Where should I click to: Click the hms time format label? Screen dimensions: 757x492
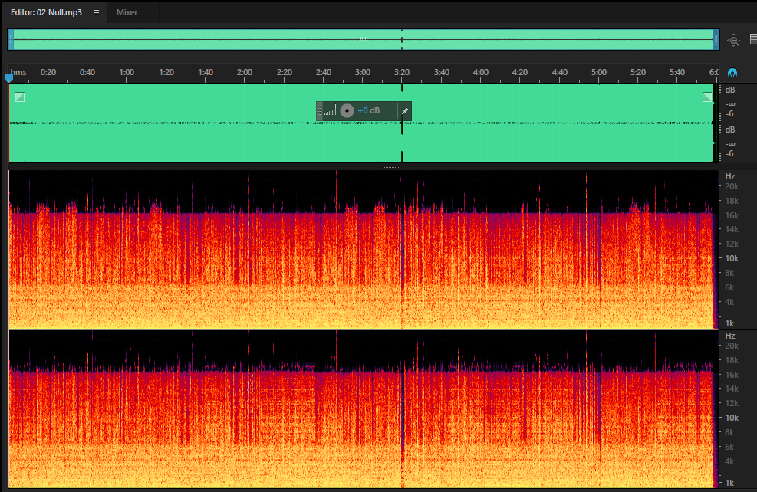pyautogui.click(x=18, y=72)
